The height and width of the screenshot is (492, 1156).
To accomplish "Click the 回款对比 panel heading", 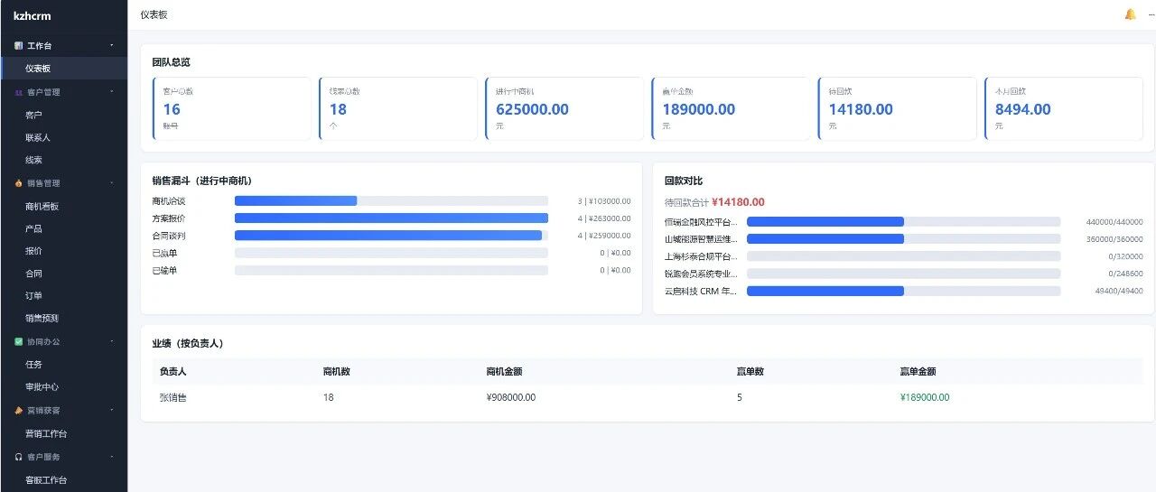I will tap(684, 181).
